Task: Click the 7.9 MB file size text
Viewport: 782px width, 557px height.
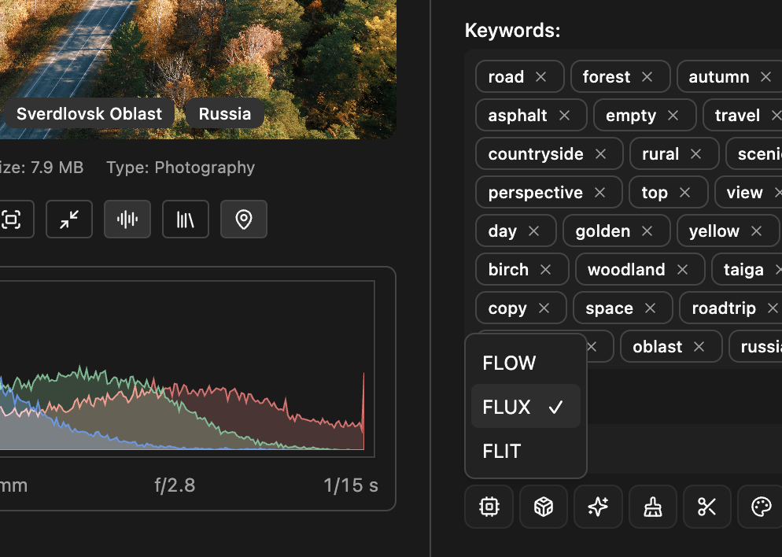Action: pyautogui.click(x=57, y=168)
